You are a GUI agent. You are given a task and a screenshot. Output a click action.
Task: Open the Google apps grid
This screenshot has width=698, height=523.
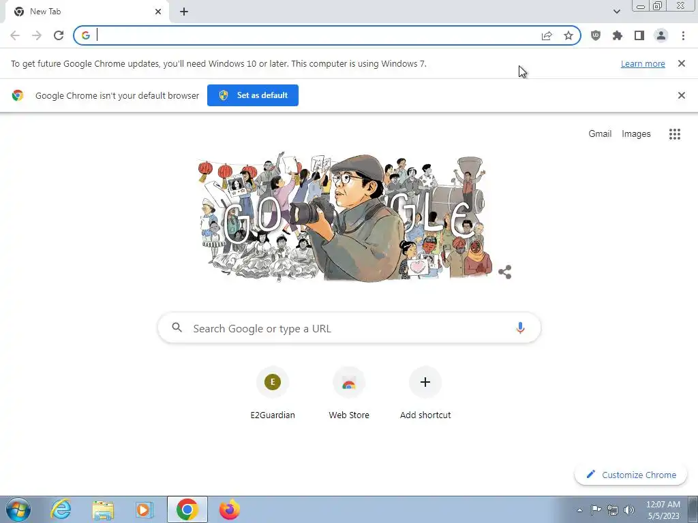click(674, 134)
